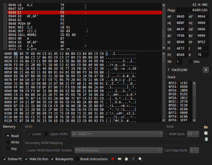Open the Upper ROM '00 - BASIC1-1' dropdown

(117, 134)
